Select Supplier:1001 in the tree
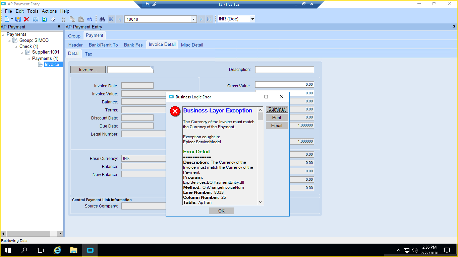The width and height of the screenshot is (458, 257). click(x=46, y=52)
